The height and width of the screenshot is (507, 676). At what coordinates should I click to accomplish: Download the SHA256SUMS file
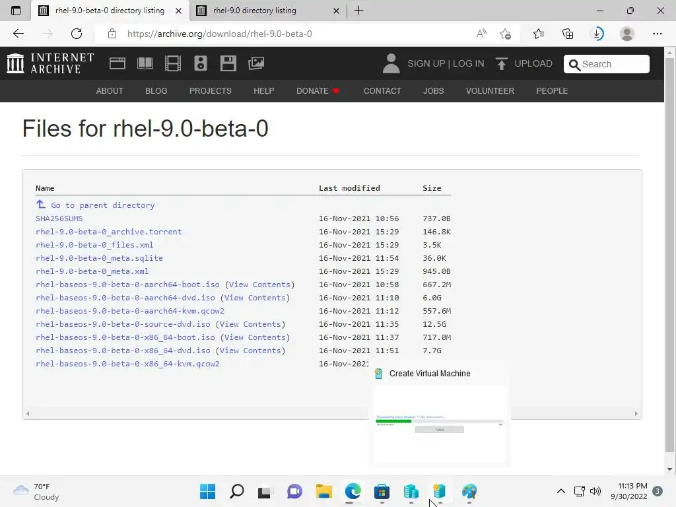[59, 219]
